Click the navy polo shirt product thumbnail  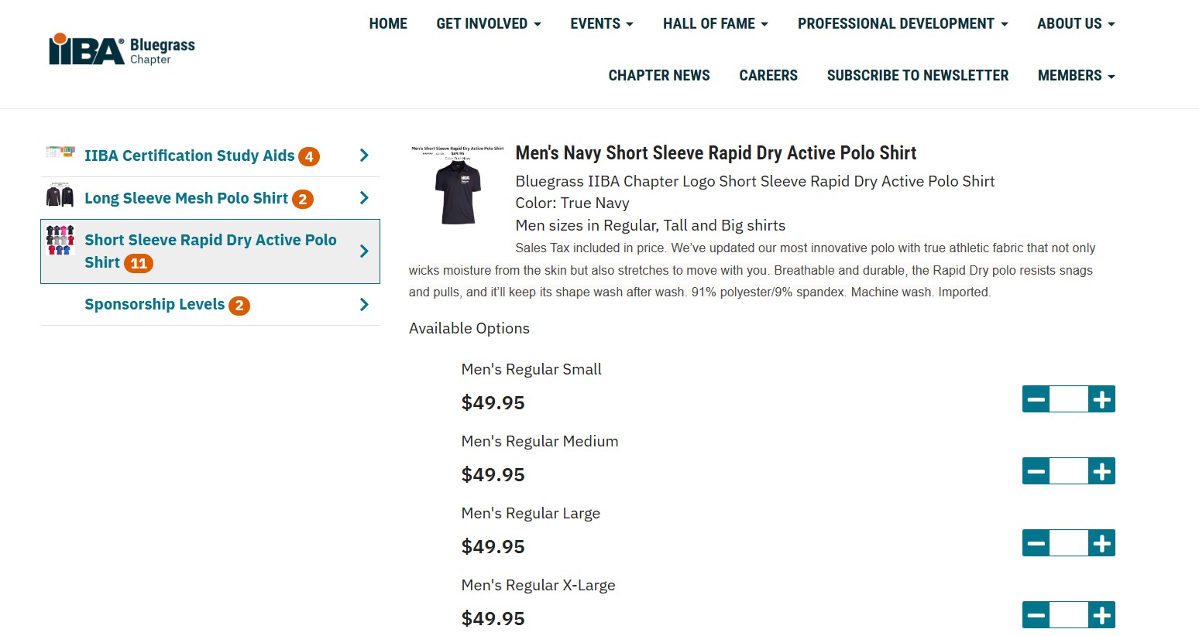(458, 186)
